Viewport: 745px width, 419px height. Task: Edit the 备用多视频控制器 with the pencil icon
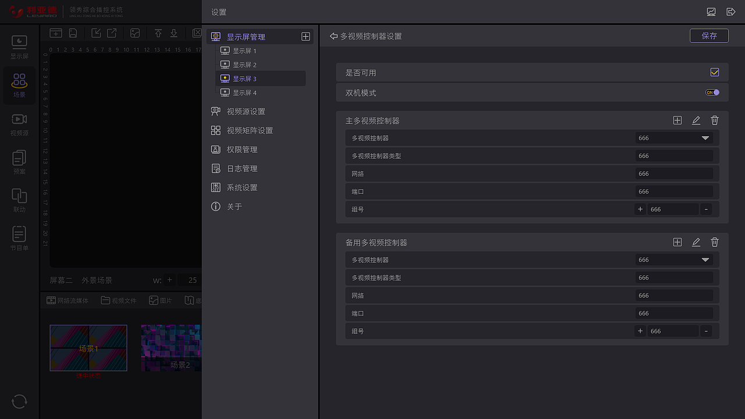(x=696, y=242)
